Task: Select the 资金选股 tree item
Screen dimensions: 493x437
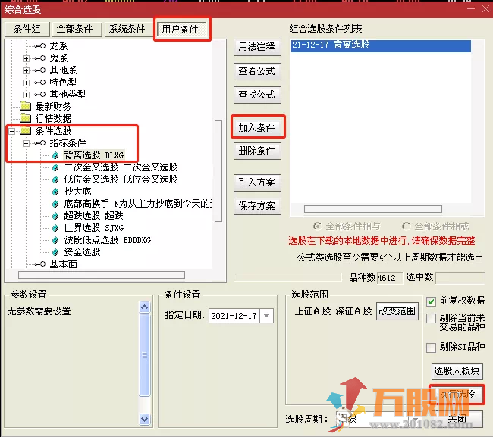Action: pos(82,252)
